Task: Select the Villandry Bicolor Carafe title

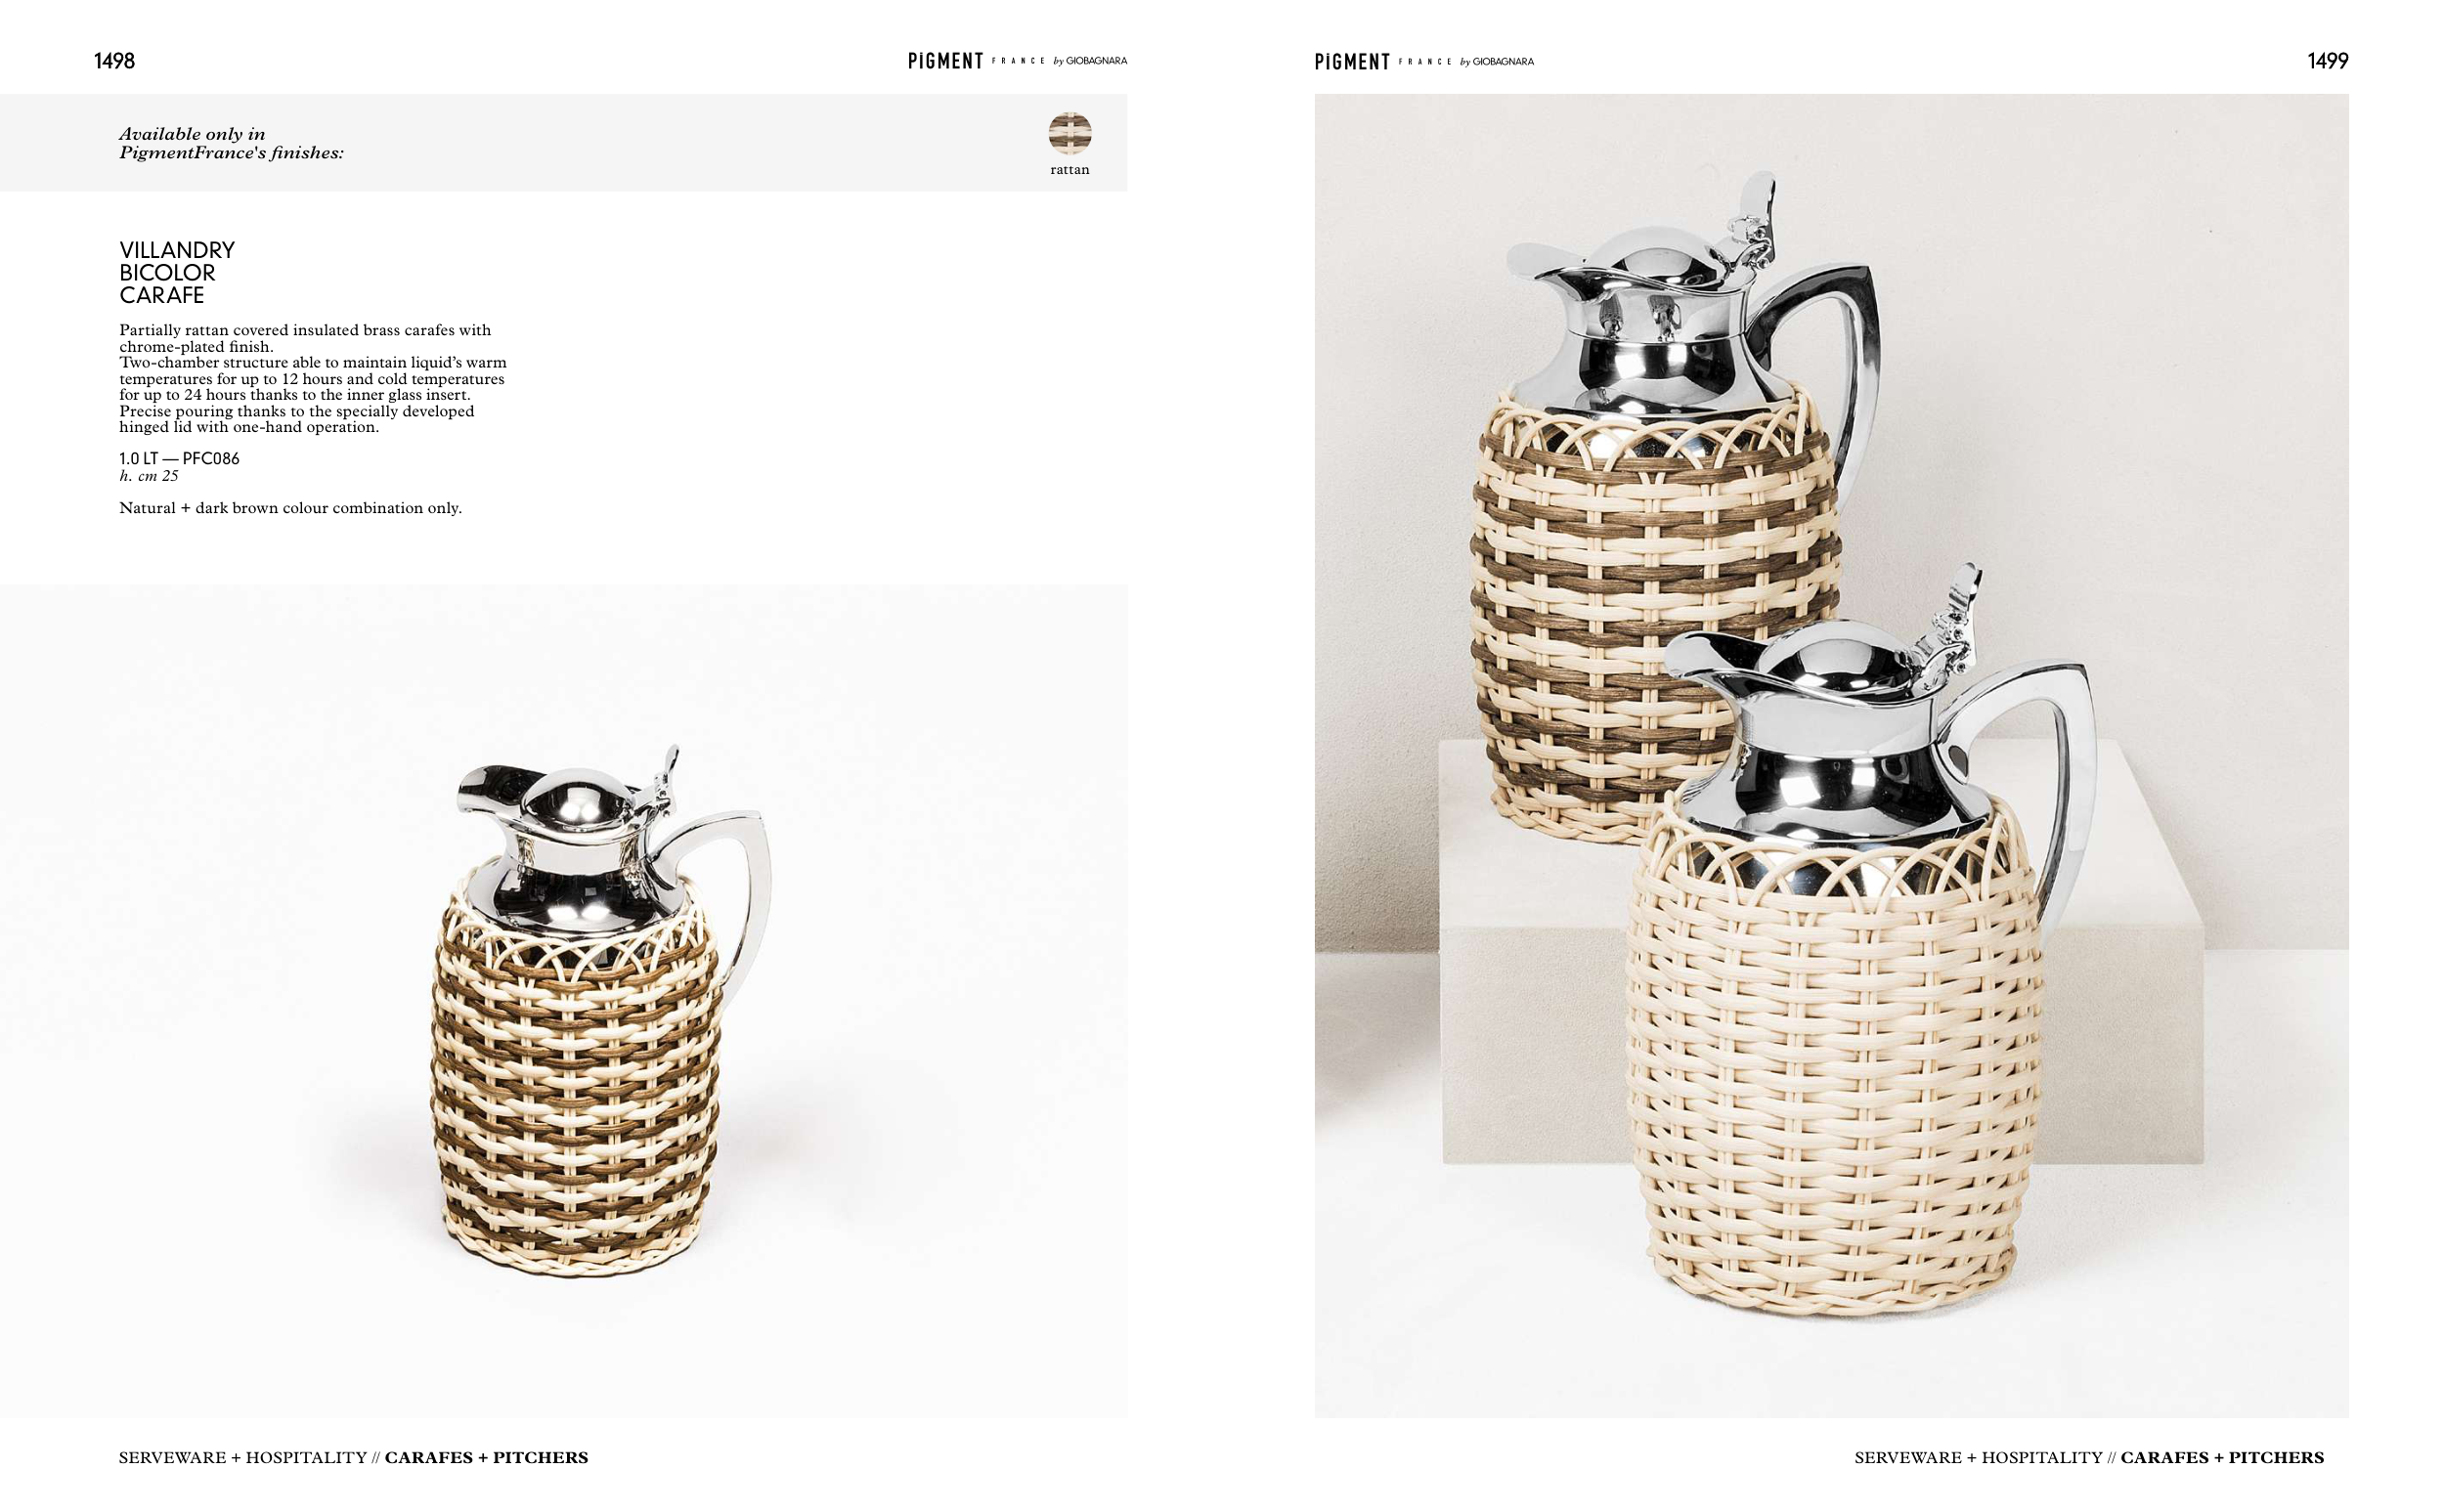Action: click(177, 272)
